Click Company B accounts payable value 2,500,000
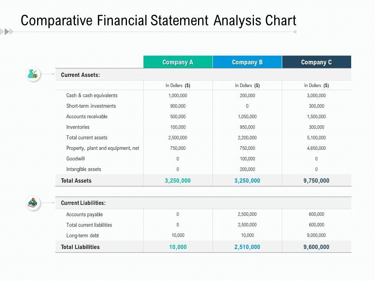The width and height of the screenshot is (375, 281). (247, 214)
